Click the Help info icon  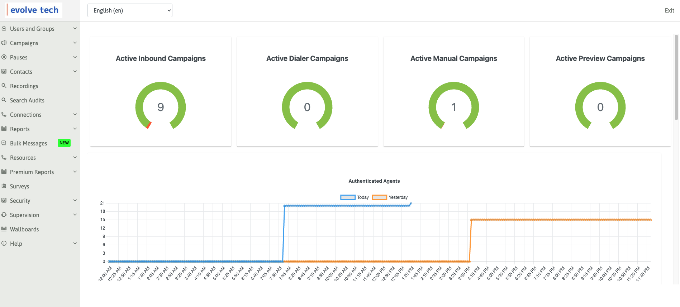[x=4, y=243]
